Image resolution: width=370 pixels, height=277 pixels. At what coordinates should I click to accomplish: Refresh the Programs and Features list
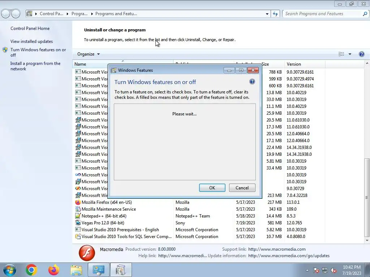[x=275, y=14]
